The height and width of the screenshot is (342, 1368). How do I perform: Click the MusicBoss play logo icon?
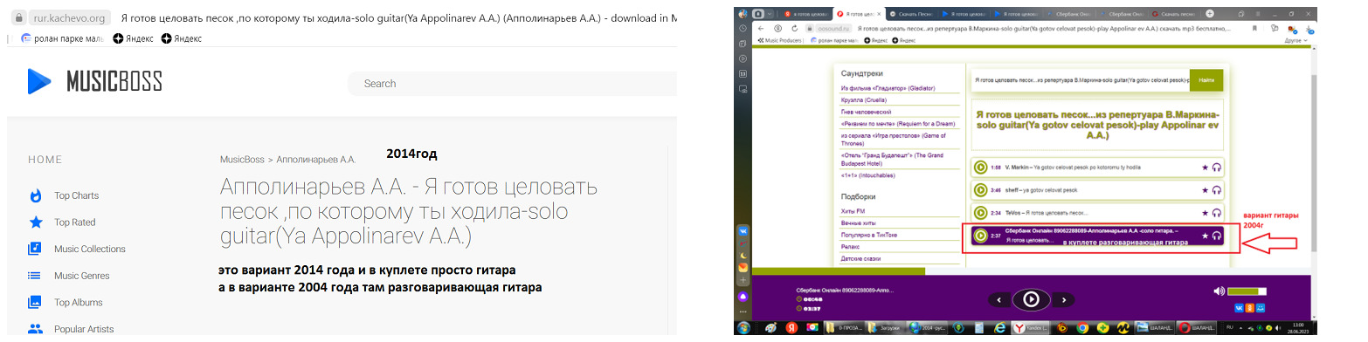pyautogui.click(x=38, y=81)
